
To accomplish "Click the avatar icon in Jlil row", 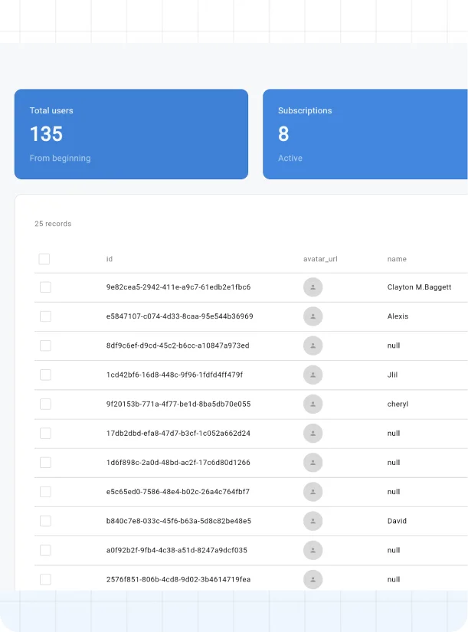I will (313, 375).
